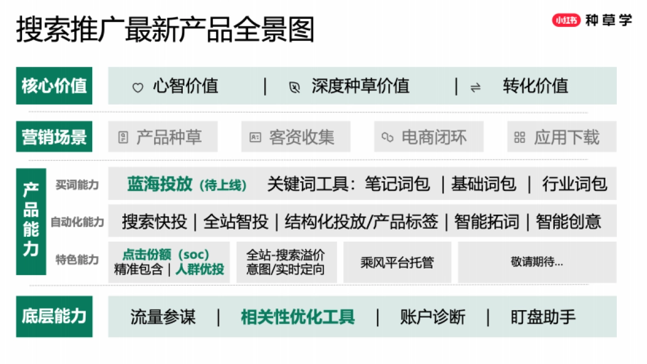The height and width of the screenshot is (364, 647).
Task: Click the exchange arrows icon before 转化价值
Action: [474, 86]
